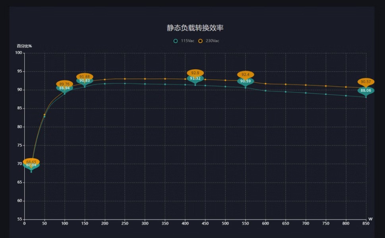Click the 92.4 tooltip bubble near 550W
Image resolution: width=385 pixels, height=238 pixels.
(x=245, y=74)
